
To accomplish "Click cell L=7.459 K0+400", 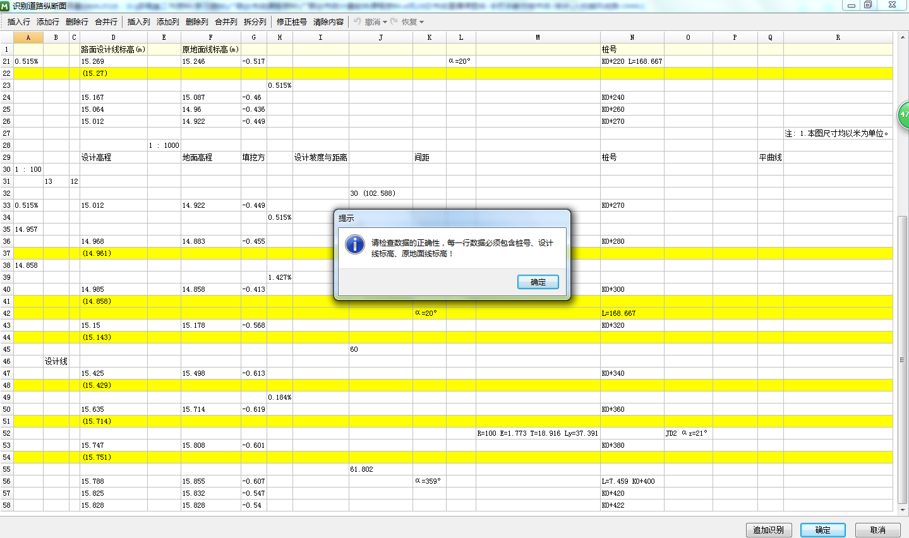I will pos(632,481).
